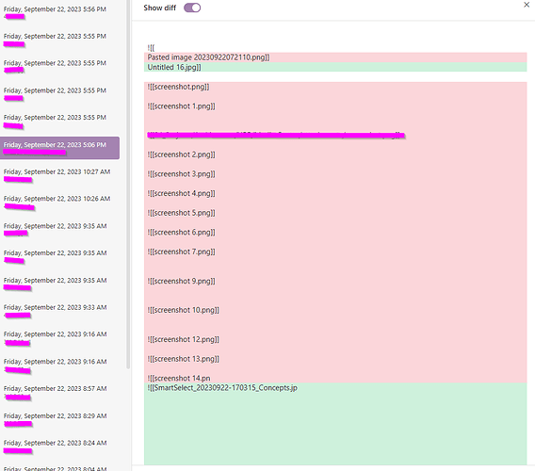
Task: Select the highlighted 5:06 PM snapshot
Action: tap(59, 148)
